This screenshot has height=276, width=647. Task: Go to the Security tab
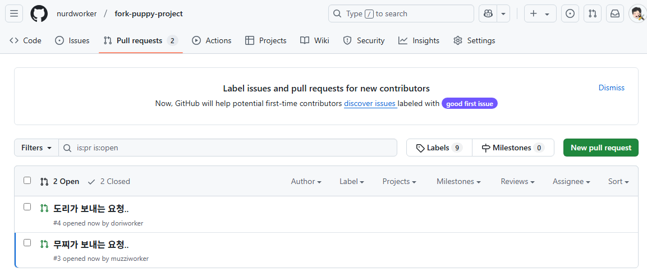364,40
